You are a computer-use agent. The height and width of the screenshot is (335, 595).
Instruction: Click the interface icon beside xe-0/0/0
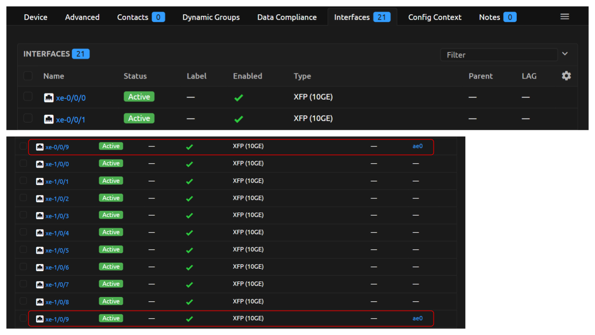[x=49, y=98]
